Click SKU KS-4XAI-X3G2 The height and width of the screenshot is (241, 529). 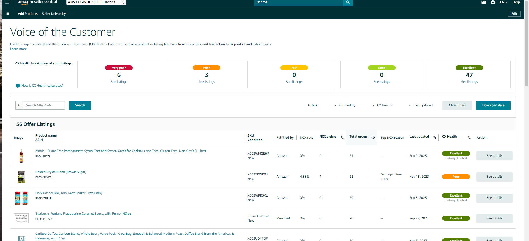258,216
